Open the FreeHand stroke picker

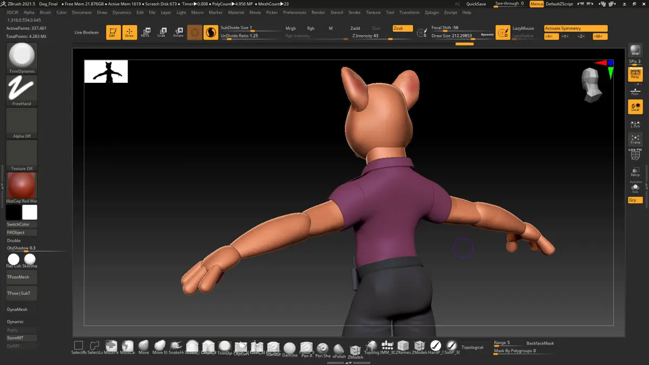coord(22,90)
